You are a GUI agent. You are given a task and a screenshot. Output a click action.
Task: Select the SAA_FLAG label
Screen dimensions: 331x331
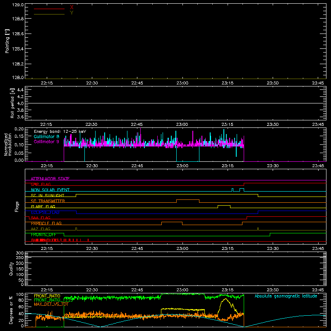[x=41, y=218]
